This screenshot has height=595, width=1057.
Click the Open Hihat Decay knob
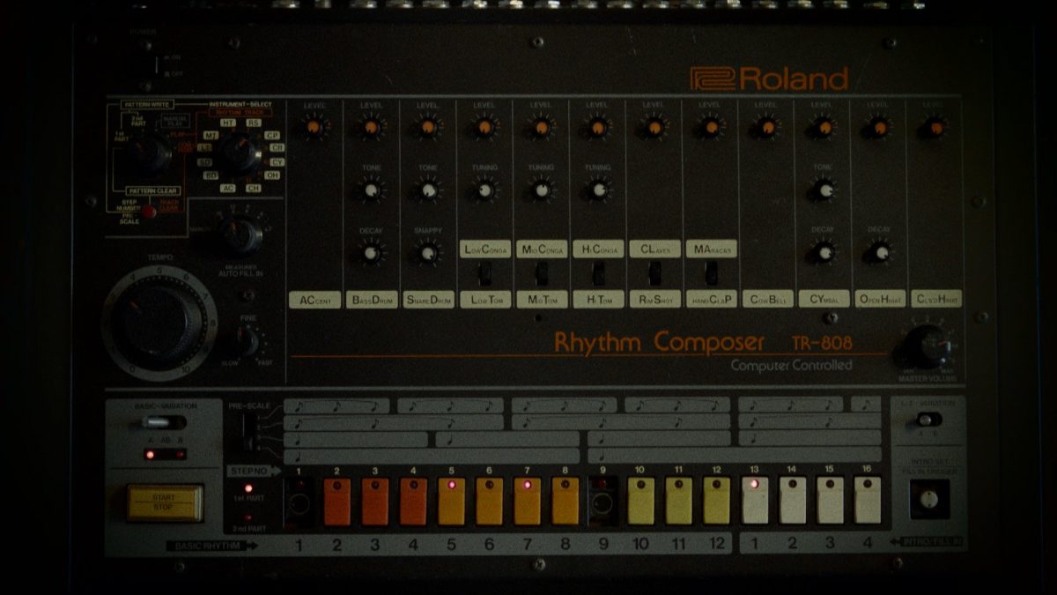point(878,253)
